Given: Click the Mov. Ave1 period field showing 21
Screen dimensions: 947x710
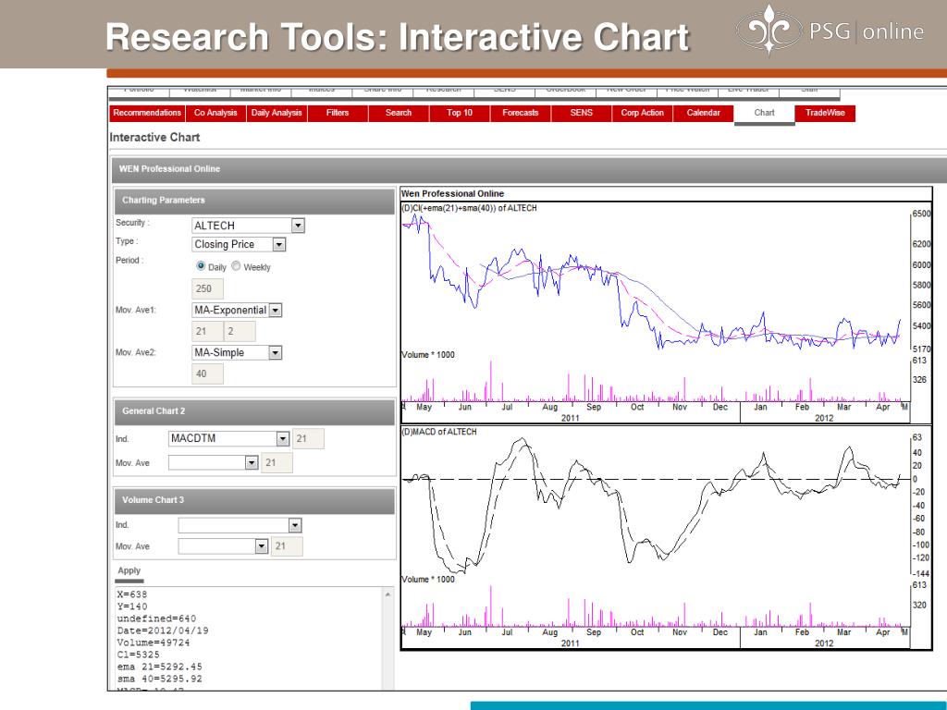Looking at the screenshot, I should [x=207, y=332].
